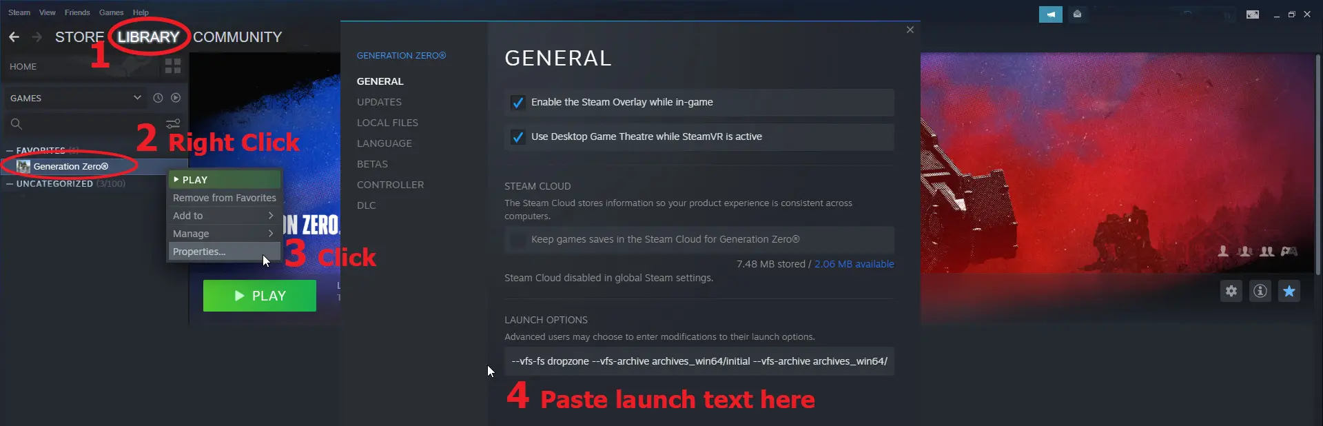Screen dimensions: 1323x426
Task: Open advanced filter sliders icon
Action: [x=173, y=124]
